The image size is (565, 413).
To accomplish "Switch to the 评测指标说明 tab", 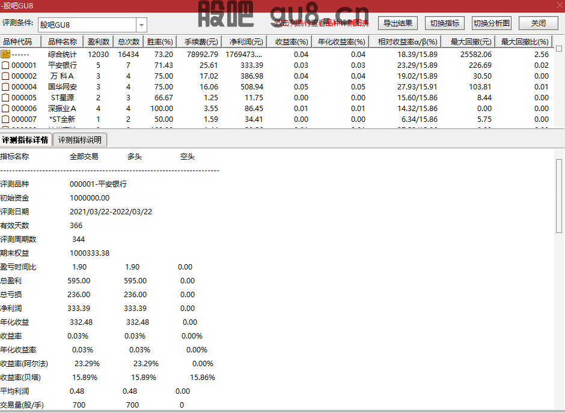I will pyautogui.click(x=79, y=140).
